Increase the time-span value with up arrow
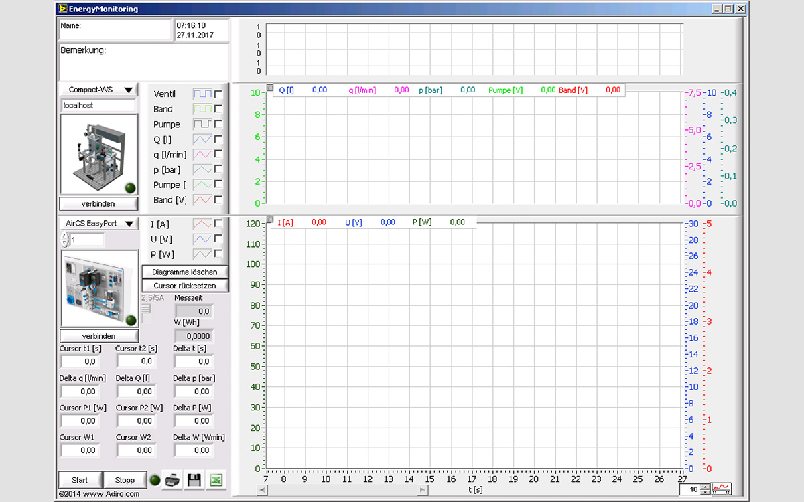The width and height of the screenshot is (804, 502). pyautogui.click(x=706, y=487)
